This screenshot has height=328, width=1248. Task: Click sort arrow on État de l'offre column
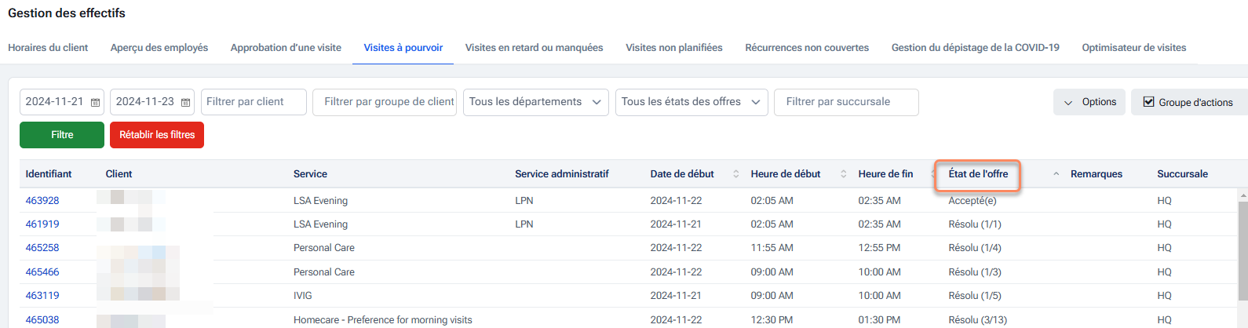pyautogui.click(x=1056, y=174)
